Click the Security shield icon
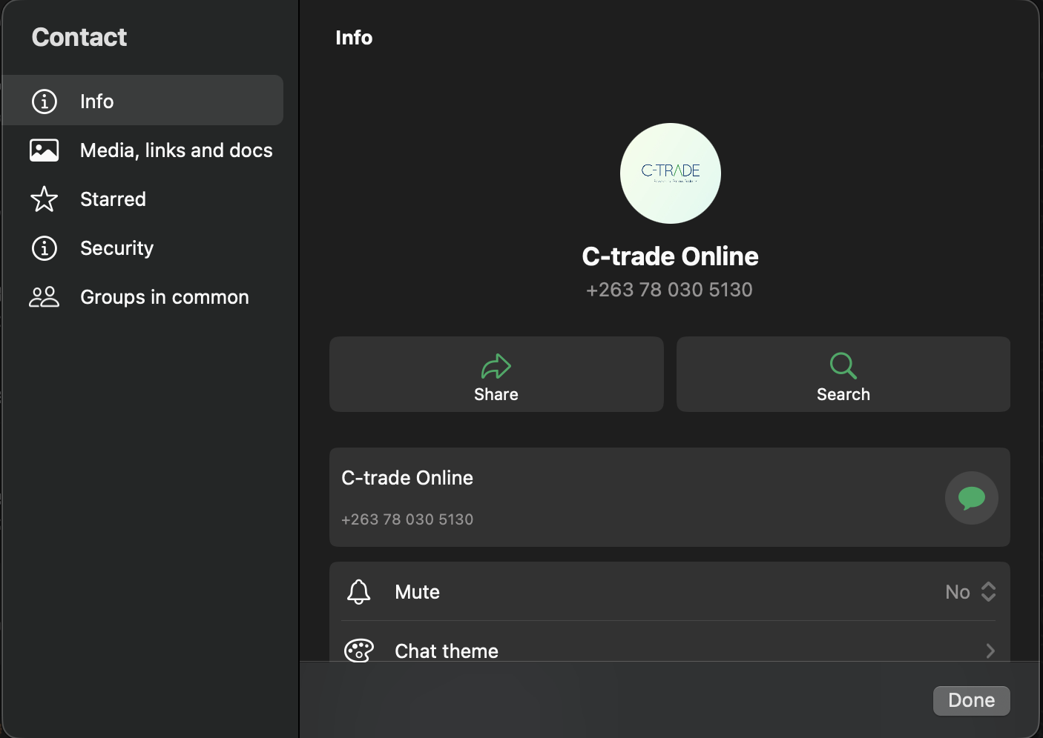This screenshot has width=1043, height=738. tap(44, 248)
